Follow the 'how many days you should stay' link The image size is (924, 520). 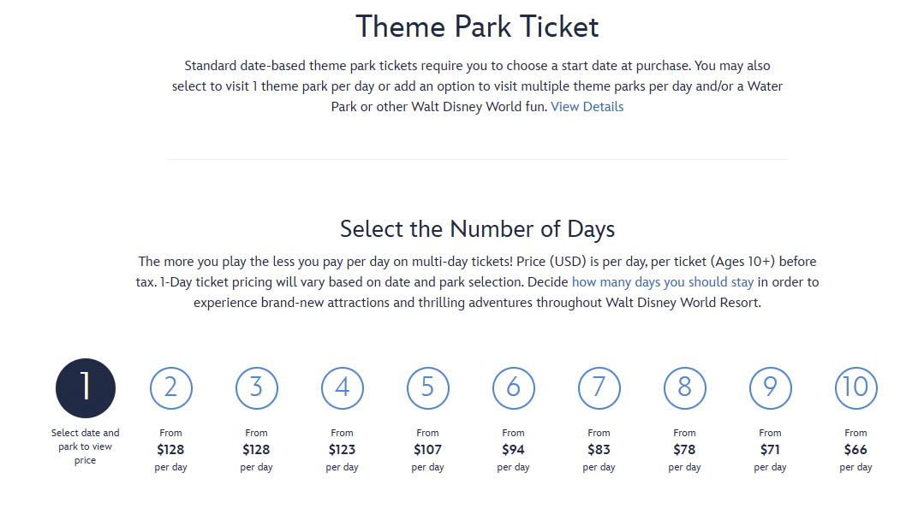(664, 281)
